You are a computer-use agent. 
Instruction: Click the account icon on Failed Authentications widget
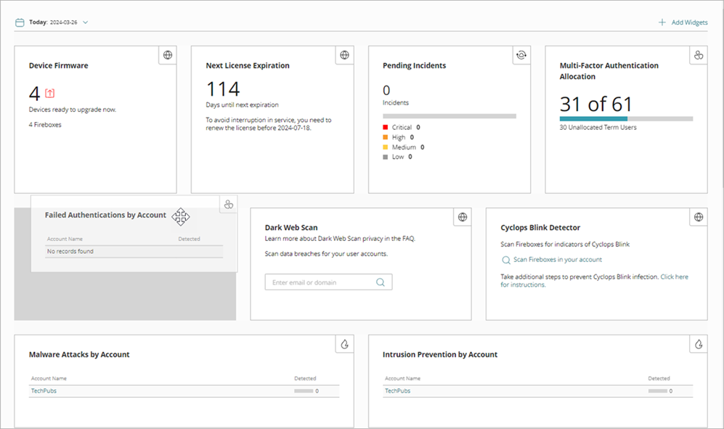point(228,204)
